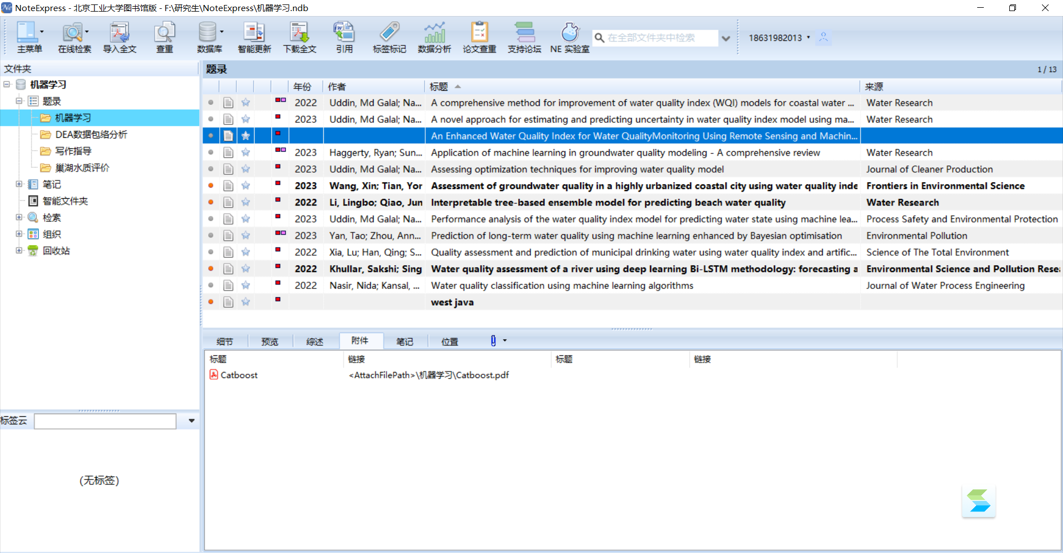Click the paperclip attachment icon in tab bar
This screenshot has width=1063, height=553.
[493, 341]
